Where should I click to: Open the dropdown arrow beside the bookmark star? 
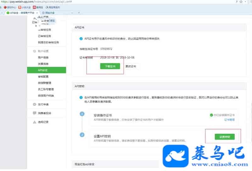245,2
